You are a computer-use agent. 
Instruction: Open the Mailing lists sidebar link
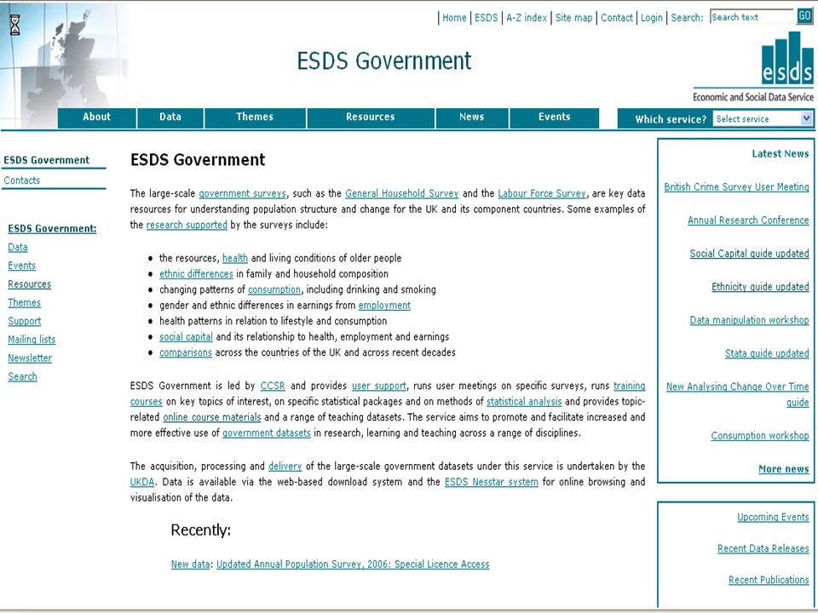click(32, 340)
